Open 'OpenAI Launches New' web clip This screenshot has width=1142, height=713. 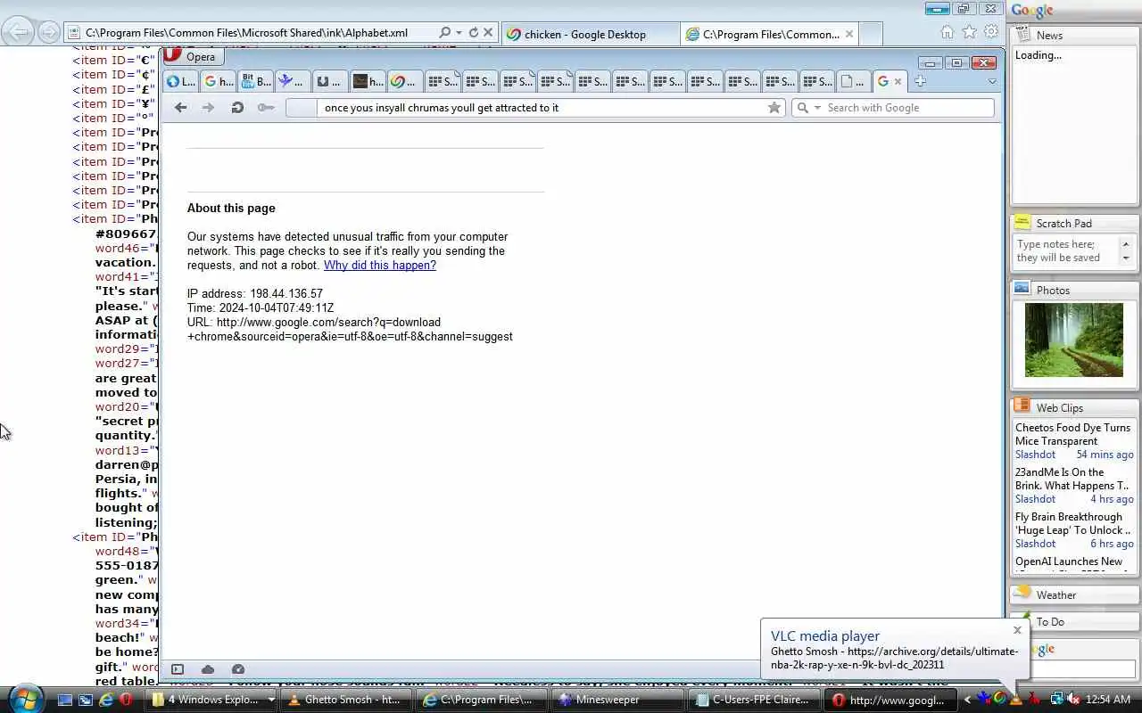point(1069,561)
